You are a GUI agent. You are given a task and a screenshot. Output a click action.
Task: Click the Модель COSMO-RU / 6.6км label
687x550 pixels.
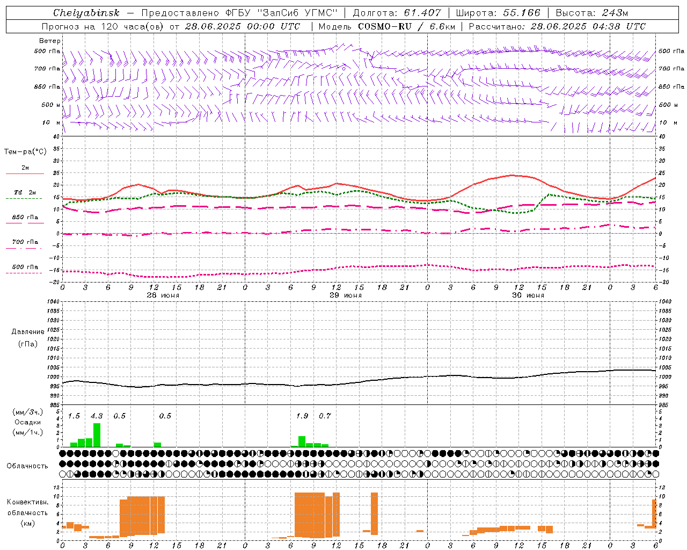[386, 26]
